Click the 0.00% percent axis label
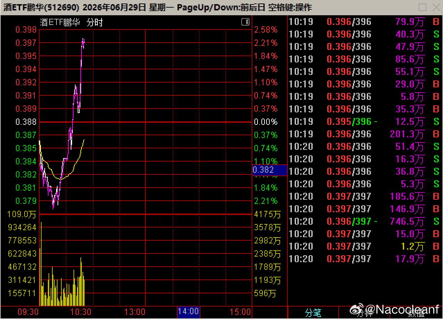This screenshot has height=319, width=443. tap(266, 122)
